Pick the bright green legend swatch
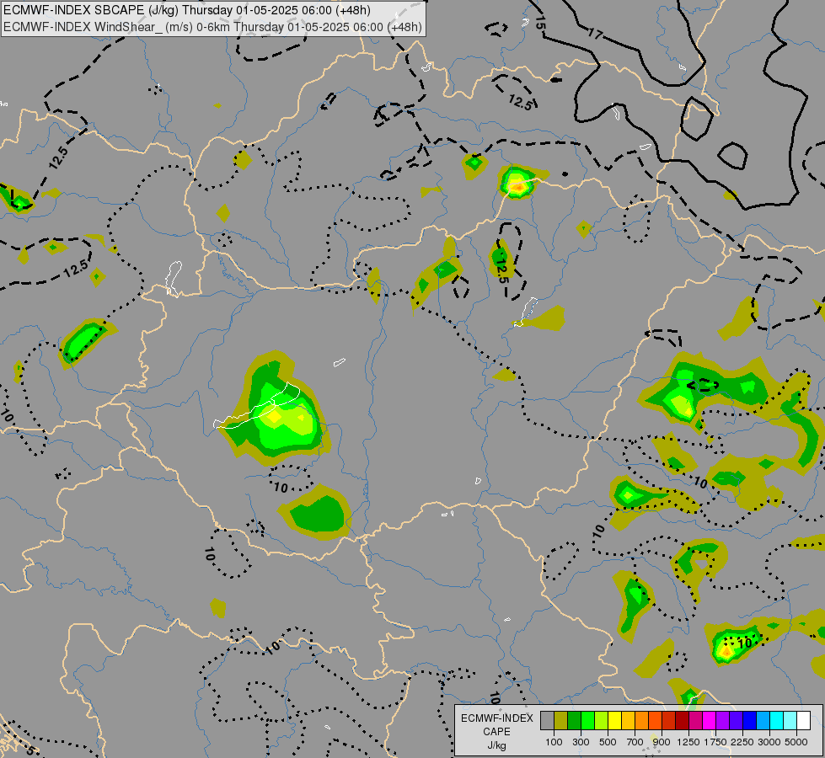This screenshot has height=758, width=825. (x=587, y=720)
